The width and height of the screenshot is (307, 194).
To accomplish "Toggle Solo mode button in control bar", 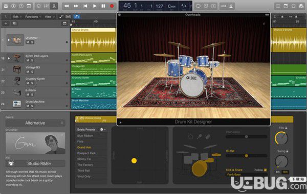I will [213, 6].
